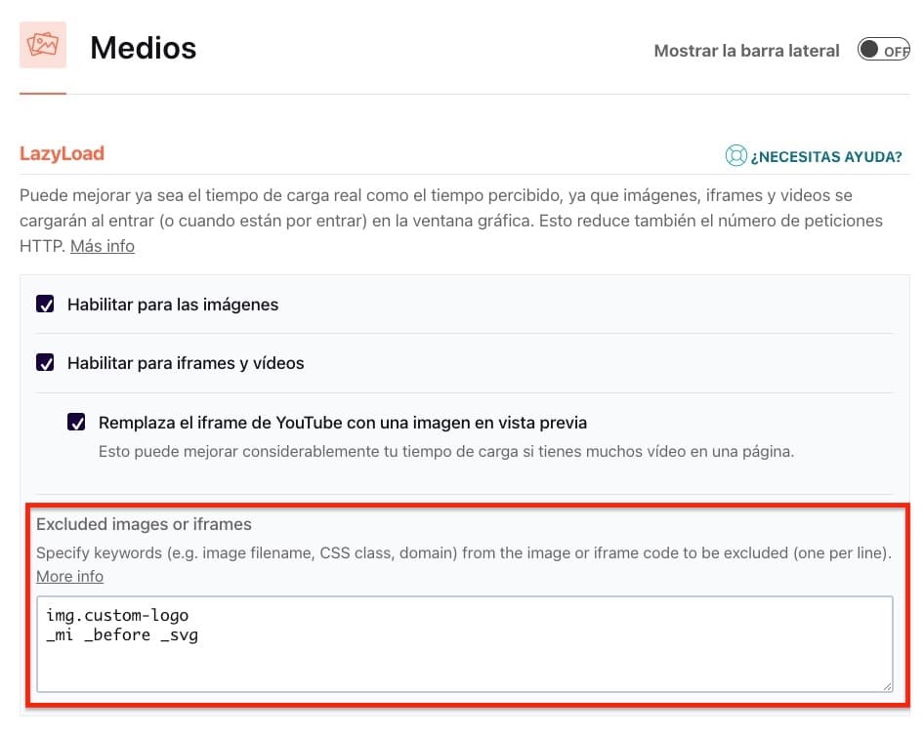This screenshot has height=734, width=924.
Task: Click the LazyLoad section heading
Action: (x=62, y=154)
